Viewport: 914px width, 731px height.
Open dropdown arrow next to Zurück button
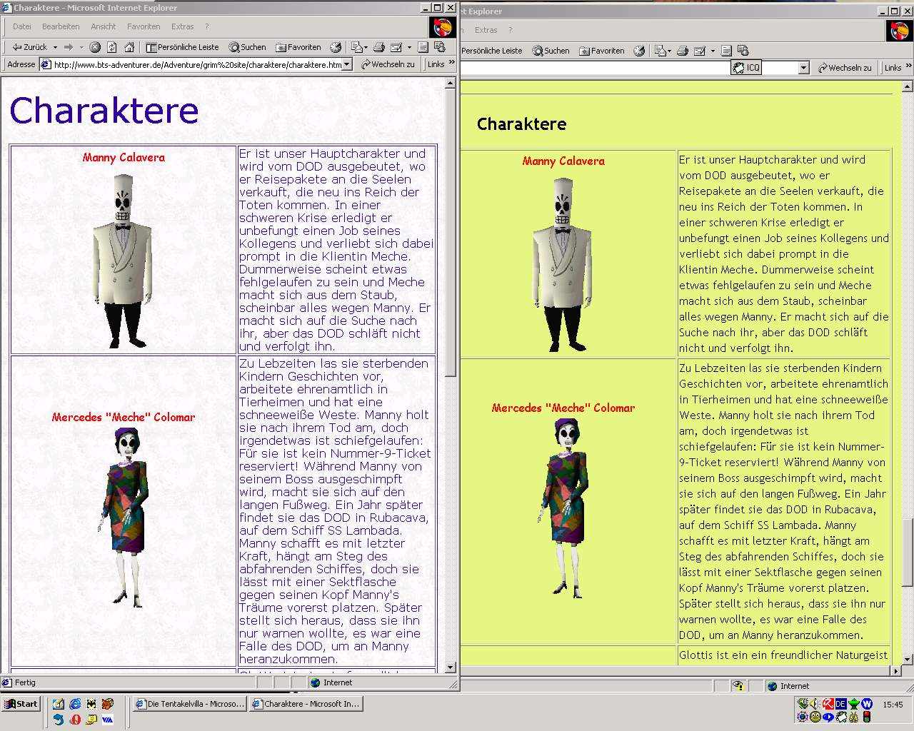point(55,47)
